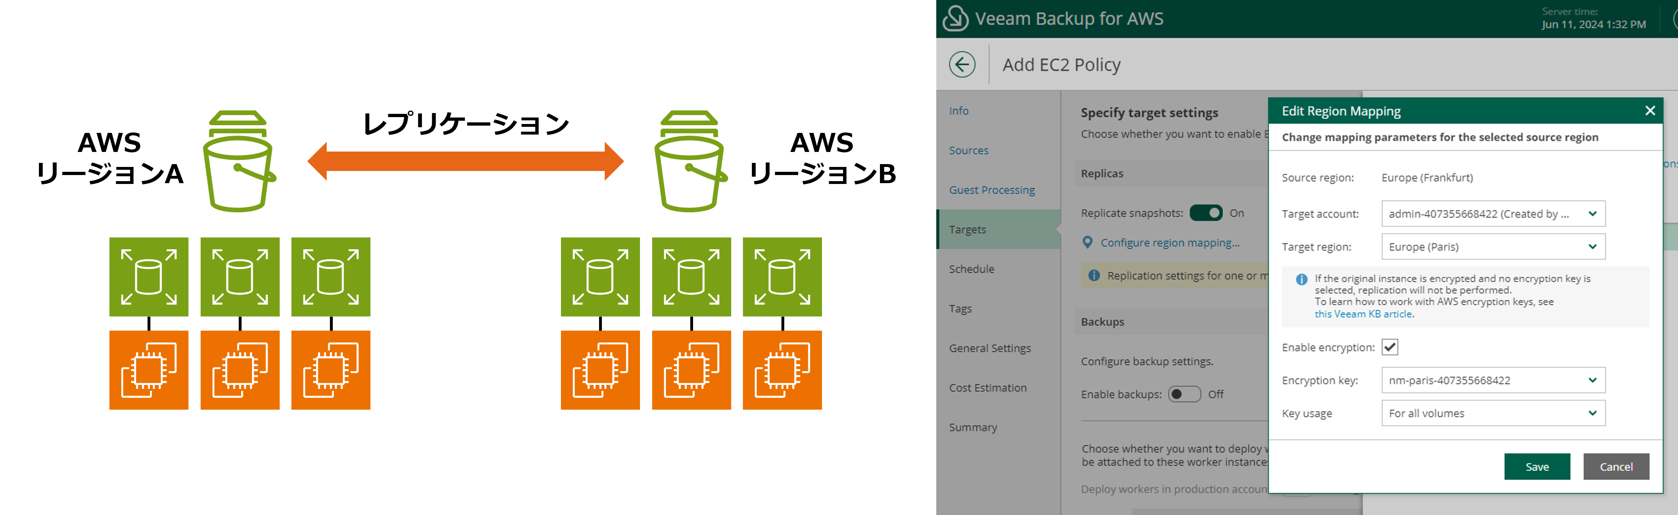The height and width of the screenshot is (515, 1678).
Task: Toggle the Enable backups switch
Action: 1184,394
